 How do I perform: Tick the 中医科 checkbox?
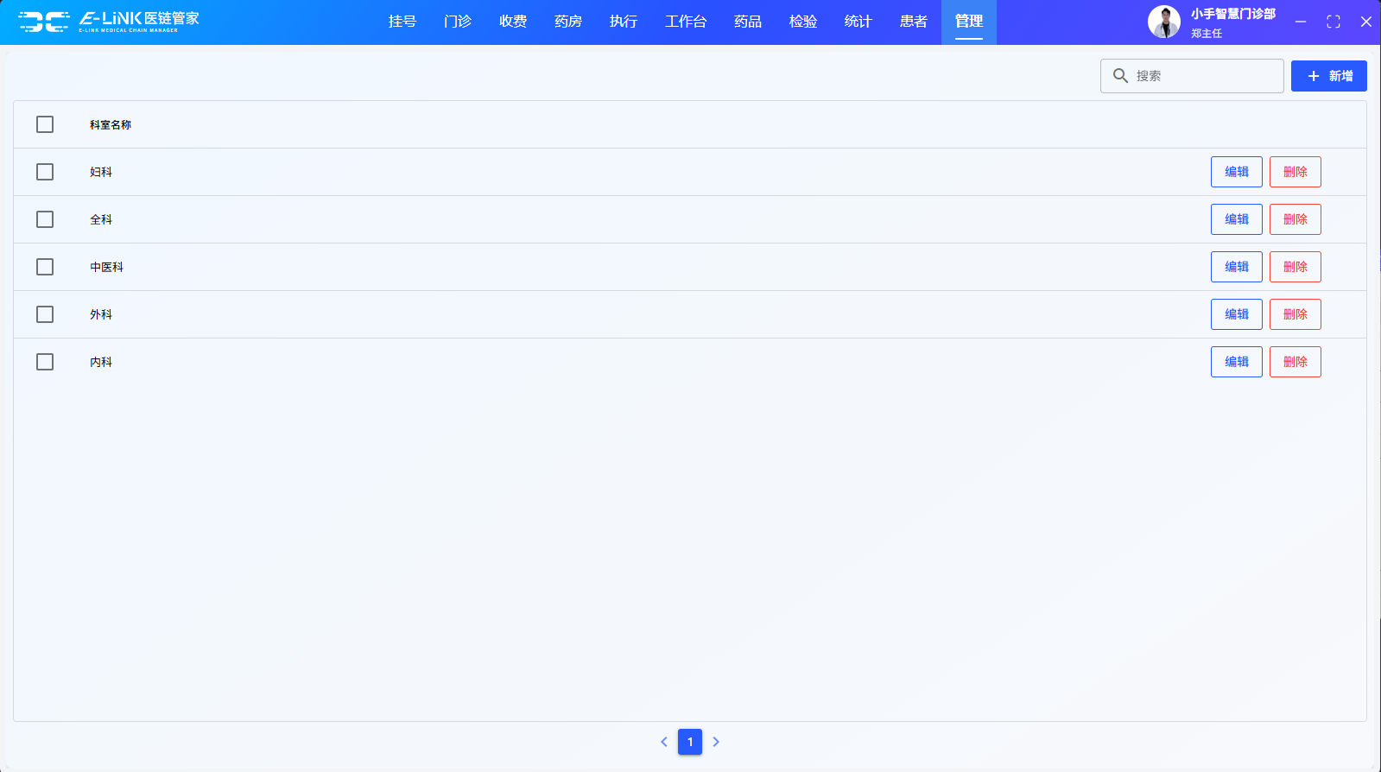(x=45, y=267)
